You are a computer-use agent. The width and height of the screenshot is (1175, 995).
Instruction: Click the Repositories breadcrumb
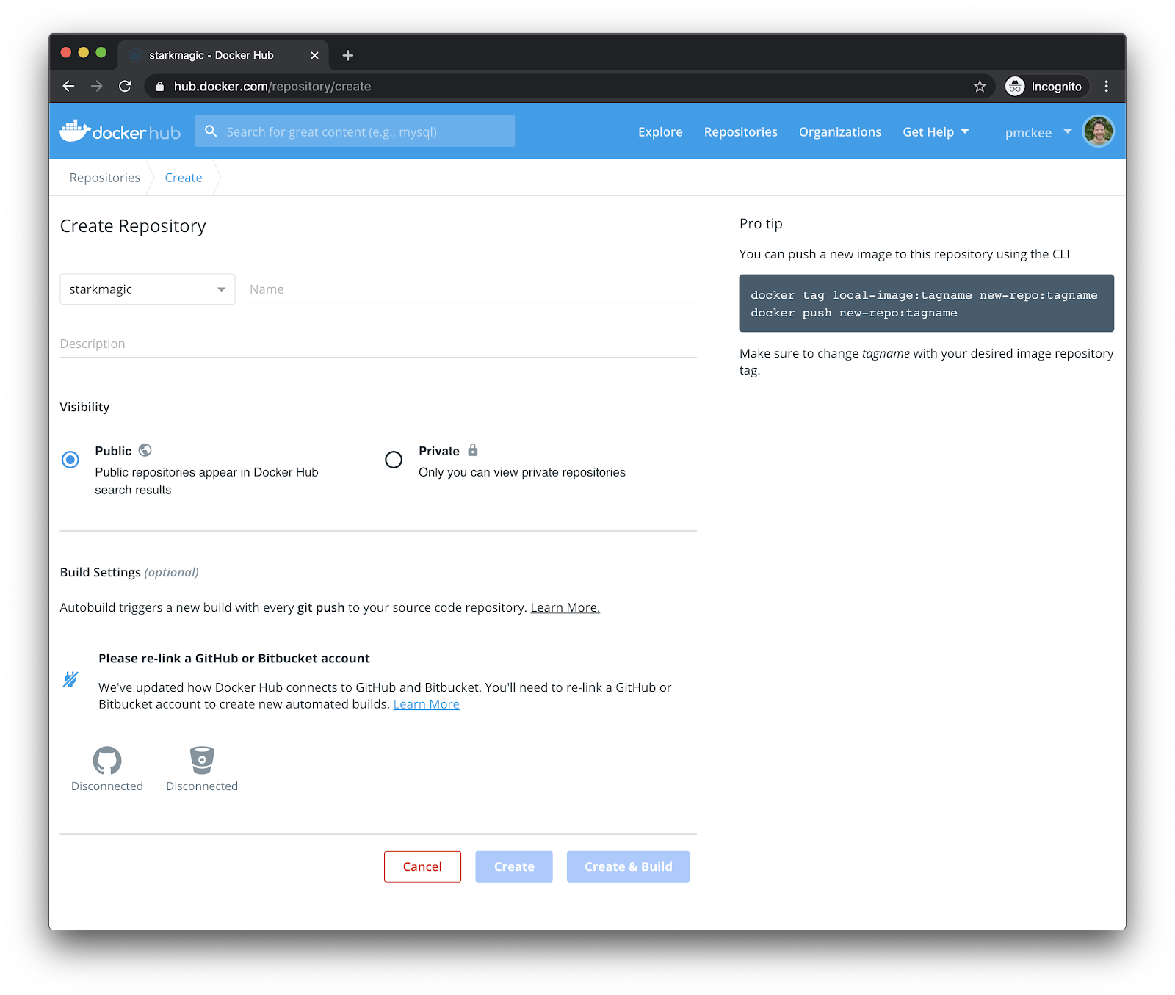pyautogui.click(x=105, y=178)
